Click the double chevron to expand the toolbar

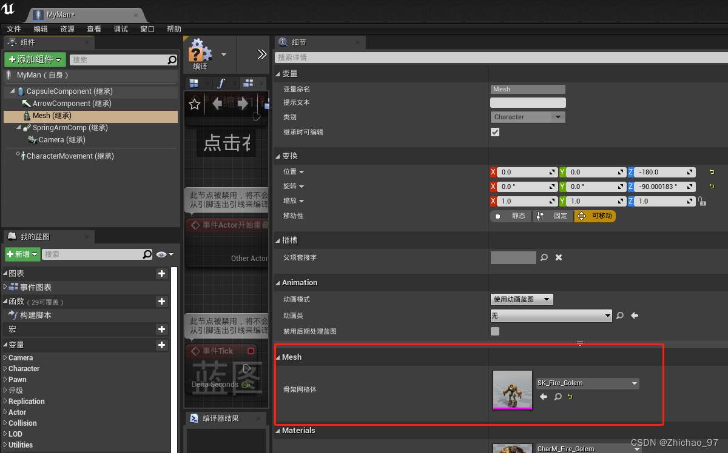tap(261, 53)
